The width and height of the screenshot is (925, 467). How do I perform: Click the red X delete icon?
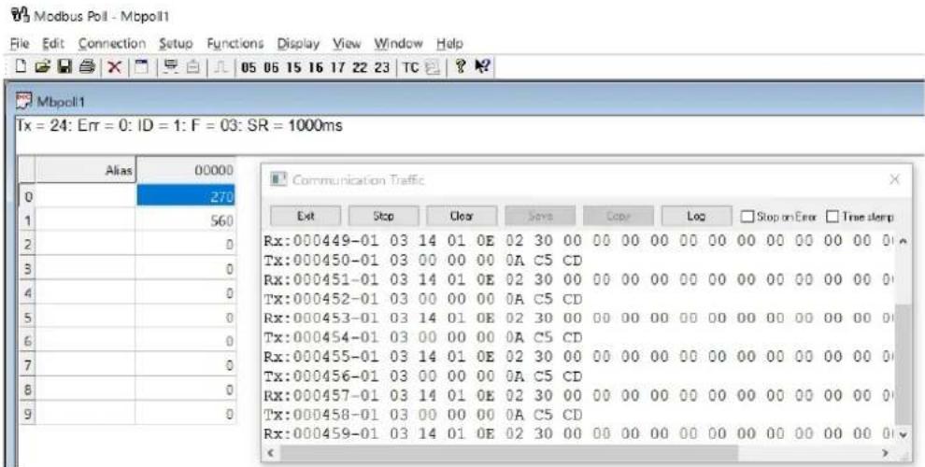click(x=114, y=67)
